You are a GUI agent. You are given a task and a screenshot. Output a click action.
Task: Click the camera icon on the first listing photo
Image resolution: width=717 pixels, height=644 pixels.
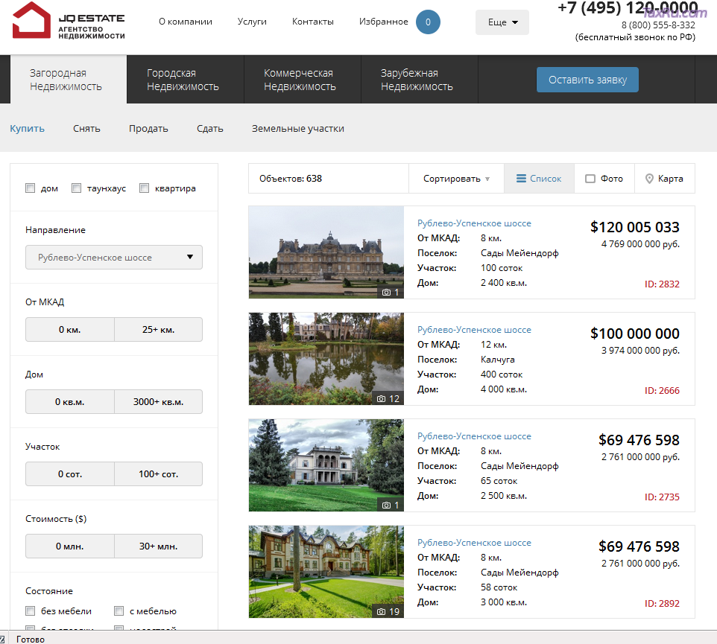click(386, 293)
